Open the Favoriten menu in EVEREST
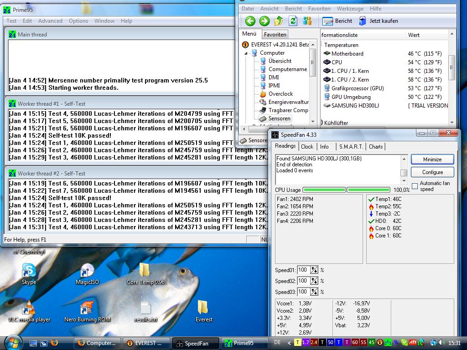The image size is (467, 350). [x=319, y=9]
